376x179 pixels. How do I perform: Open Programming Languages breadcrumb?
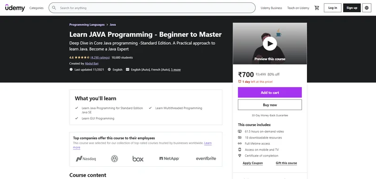87,24
